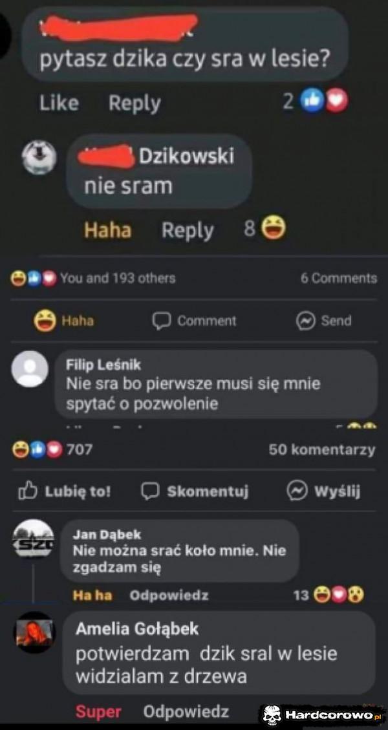The width and height of the screenshot is (388, 730).
Task: Click the Haha emoji icon beside Comment
Action: pos(45,321)
